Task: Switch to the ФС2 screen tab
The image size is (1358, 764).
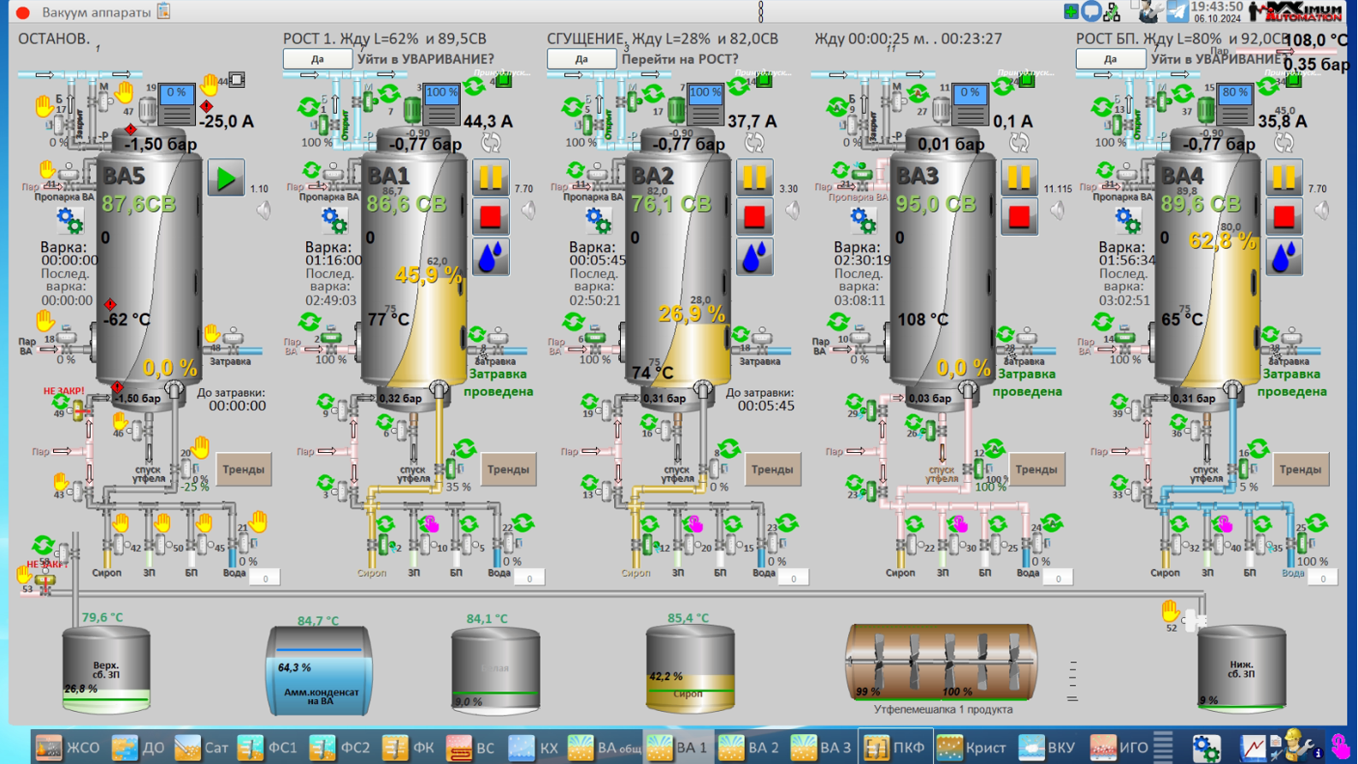Action: click(339, 748)
